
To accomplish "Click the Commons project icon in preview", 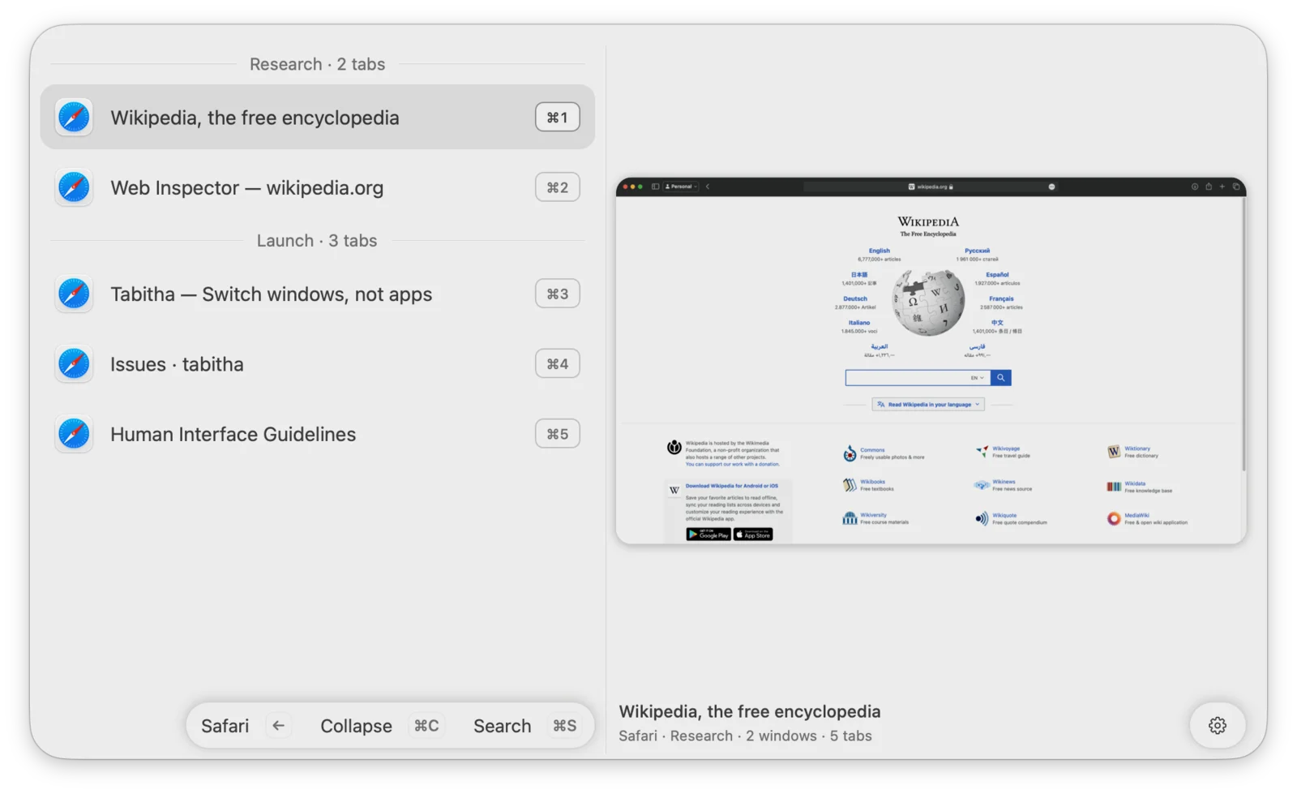I will tap(850, 453).
